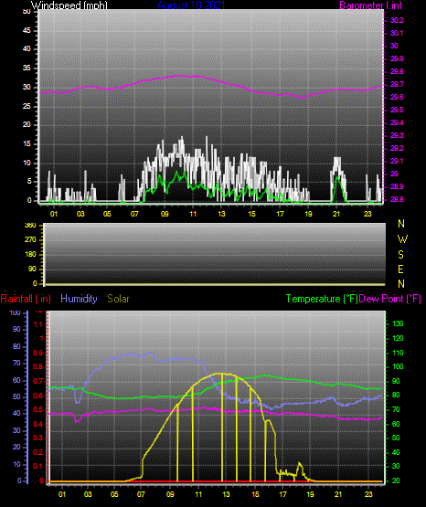Select the "Solar" legend label
Image resolution: width=426 pixels, height=507 pixels.
tap(118, 299)
